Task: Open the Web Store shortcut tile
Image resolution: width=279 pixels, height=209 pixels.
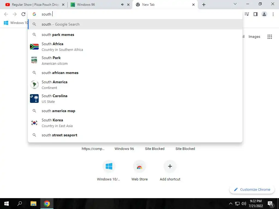Action: (x=139, y=171)
